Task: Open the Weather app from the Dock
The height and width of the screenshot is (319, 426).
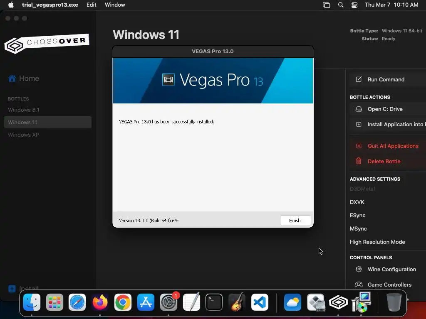Action: [x=292, y=302]
